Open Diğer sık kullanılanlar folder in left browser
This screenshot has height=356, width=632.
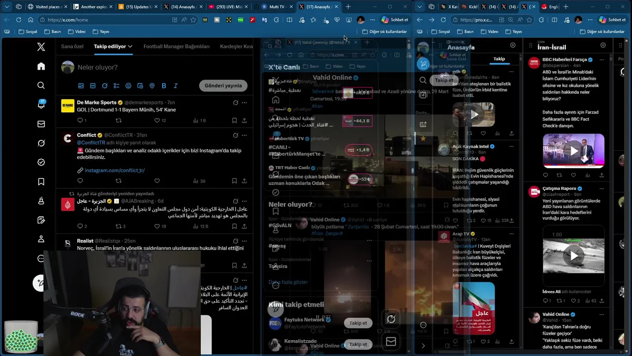click(384, 32)
